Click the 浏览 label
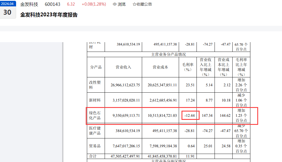The image size is (282, 162). 122,4
